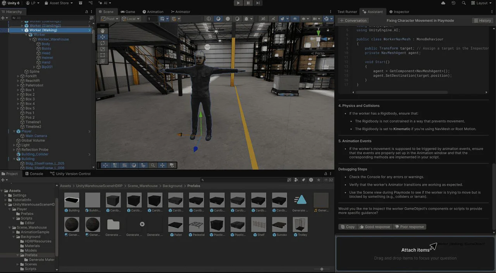This screenshot has height=273, width=496.
Task: Open the Assistant History button
Action: (482, 21)
